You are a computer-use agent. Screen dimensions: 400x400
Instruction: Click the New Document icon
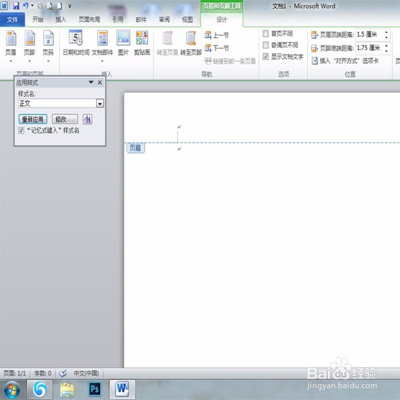click(59, 5)
